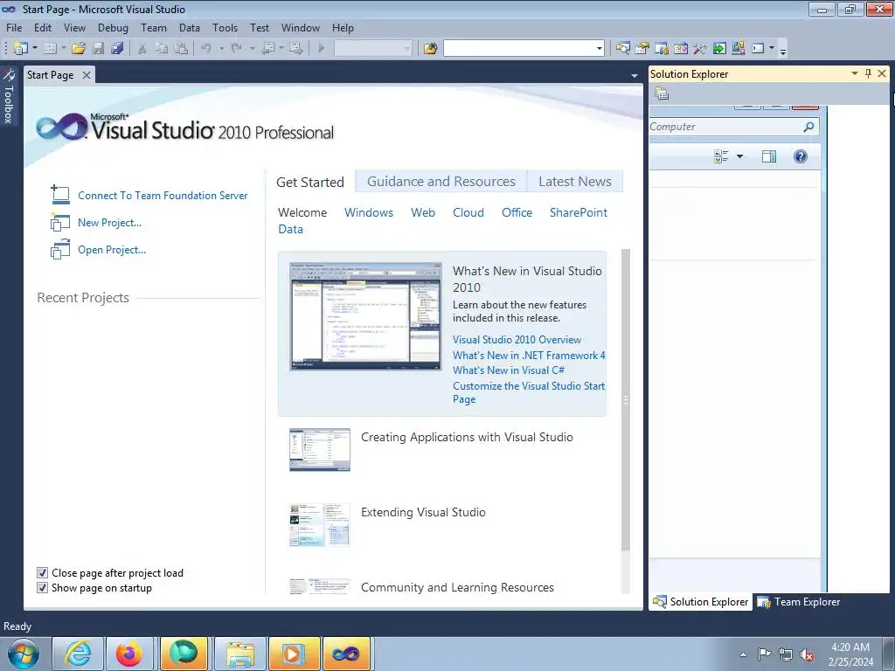Open the active documents list dropdown arrow
895x671 pixels.
tap(635, 75)
